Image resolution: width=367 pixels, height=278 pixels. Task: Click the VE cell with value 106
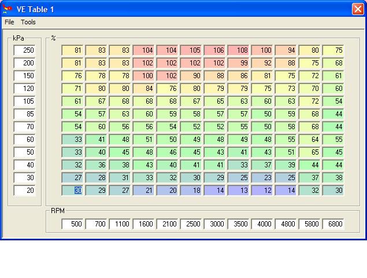pos(215,50)
